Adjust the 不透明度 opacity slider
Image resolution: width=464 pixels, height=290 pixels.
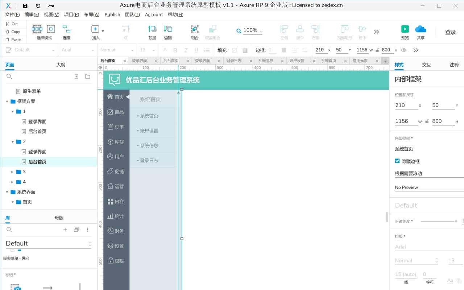pos(439,221)
